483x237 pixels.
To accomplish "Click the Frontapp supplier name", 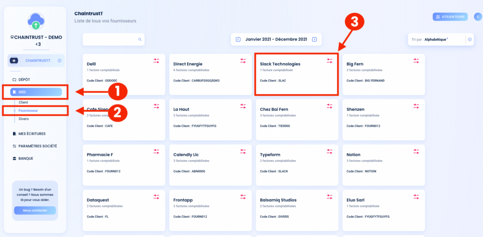I will (x=183, y=200).
